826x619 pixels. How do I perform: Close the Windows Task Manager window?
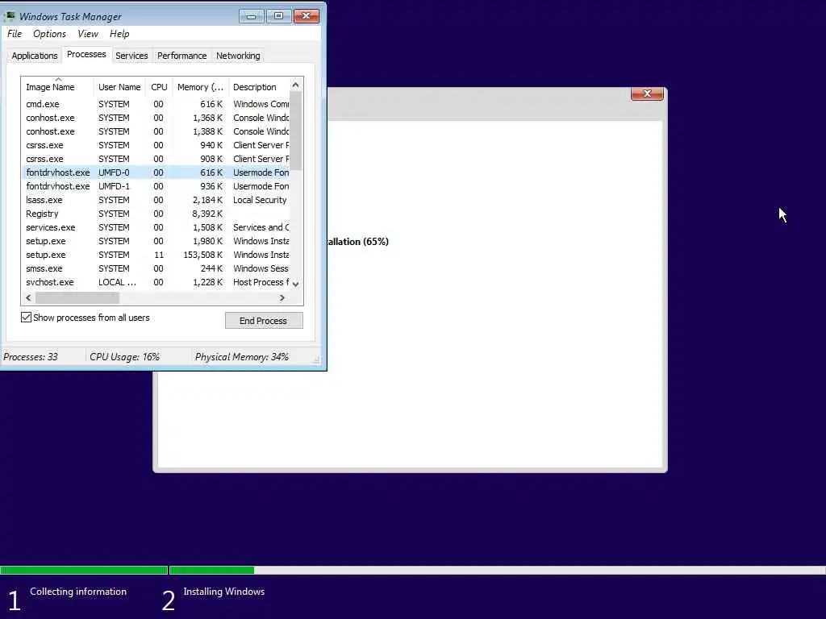(306, 16)
